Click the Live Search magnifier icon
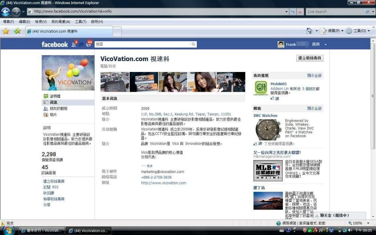Viewport: 376px width, 235px height. (367, 11)
